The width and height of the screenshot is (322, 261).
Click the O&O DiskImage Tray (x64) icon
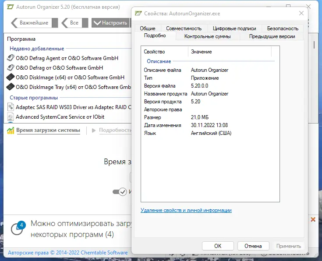(11, 87)
